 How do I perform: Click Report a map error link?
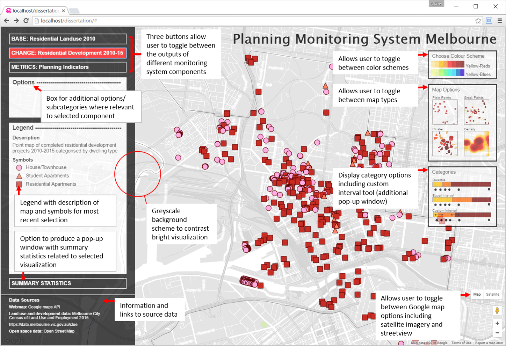[489, 343]
